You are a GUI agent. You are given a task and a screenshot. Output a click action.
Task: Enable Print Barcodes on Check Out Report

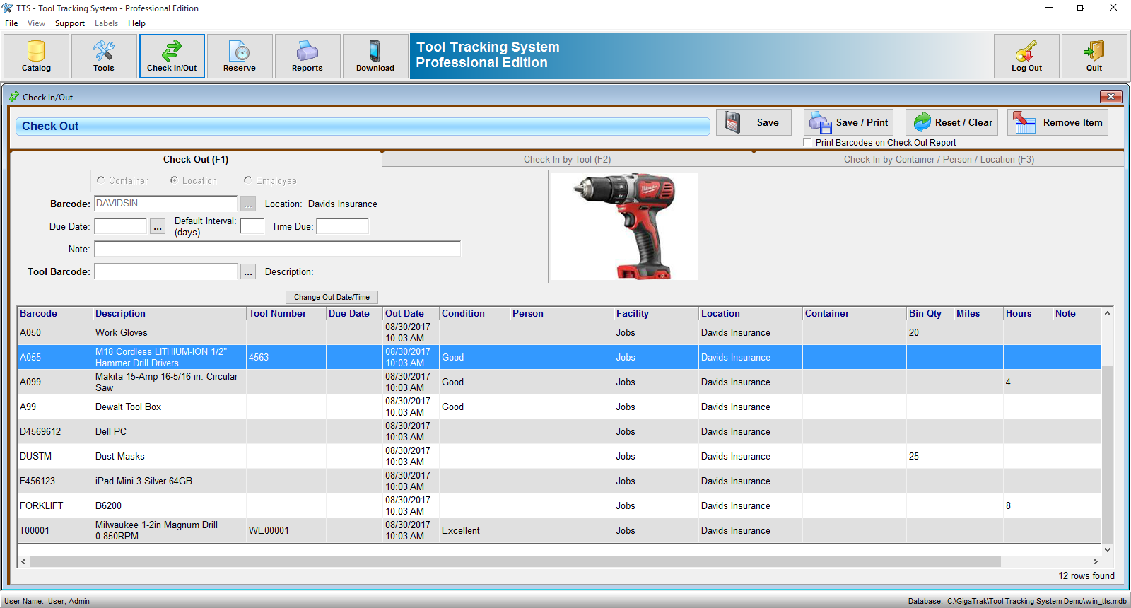pos(808,142)
